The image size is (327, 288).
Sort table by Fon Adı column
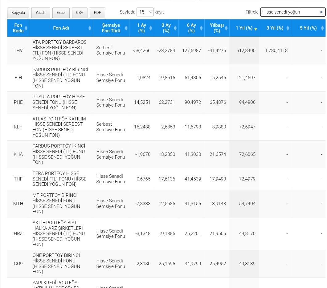[61, 28]
